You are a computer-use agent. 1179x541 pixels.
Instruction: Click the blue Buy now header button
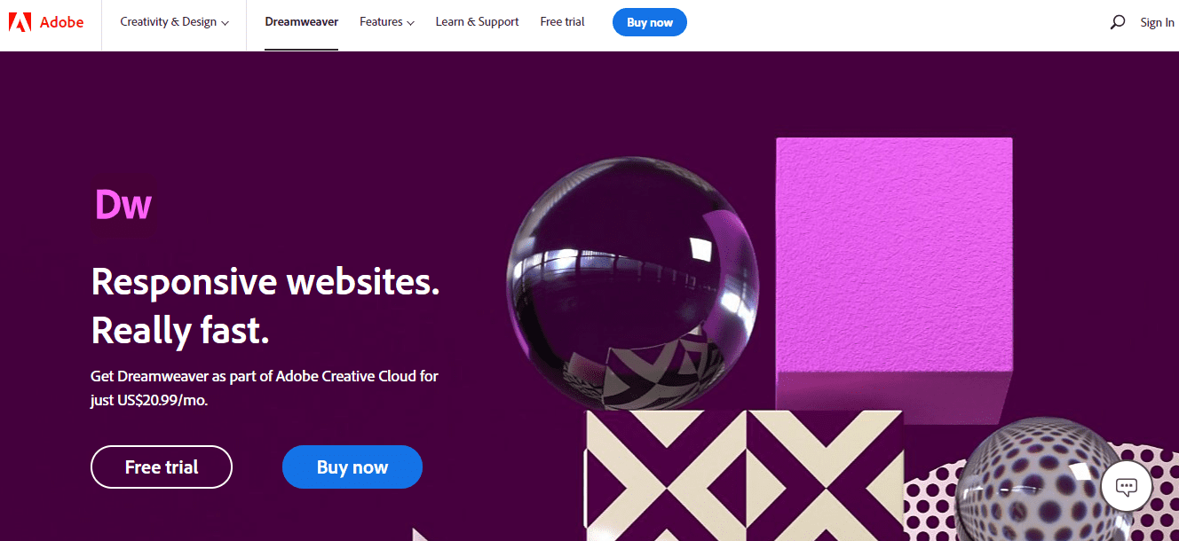tap(650, 22)
